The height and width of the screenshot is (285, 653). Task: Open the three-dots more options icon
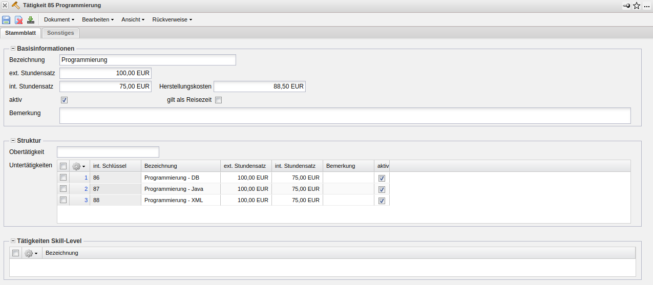click(647, 6)
